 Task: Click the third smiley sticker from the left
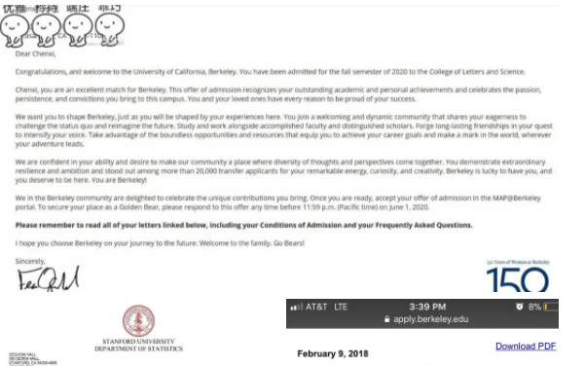78,30
